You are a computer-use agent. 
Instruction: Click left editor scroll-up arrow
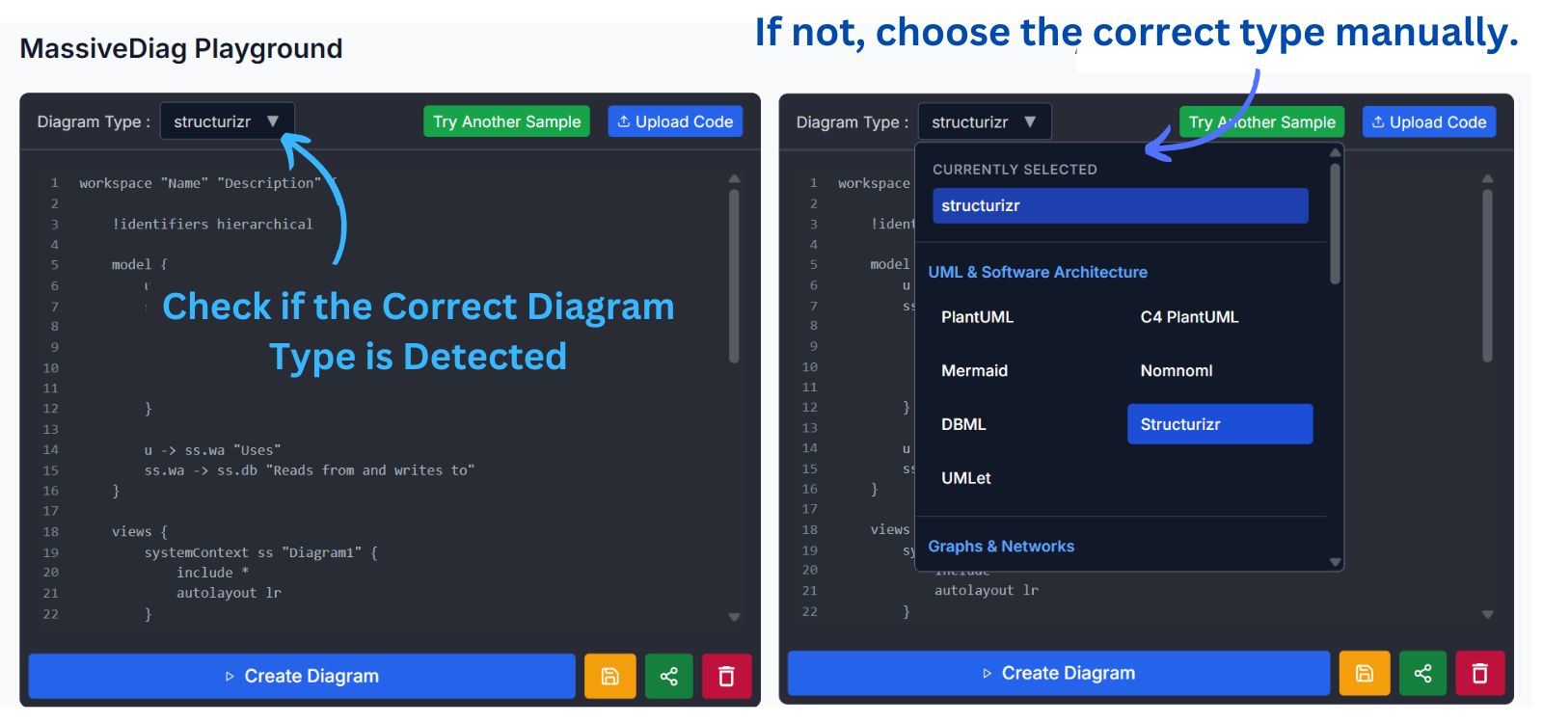click(x=734, y=178)
